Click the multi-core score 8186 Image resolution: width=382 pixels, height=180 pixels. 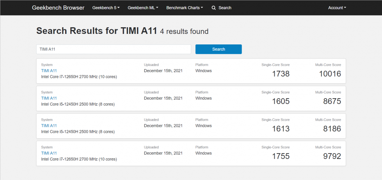click(332, 129)
